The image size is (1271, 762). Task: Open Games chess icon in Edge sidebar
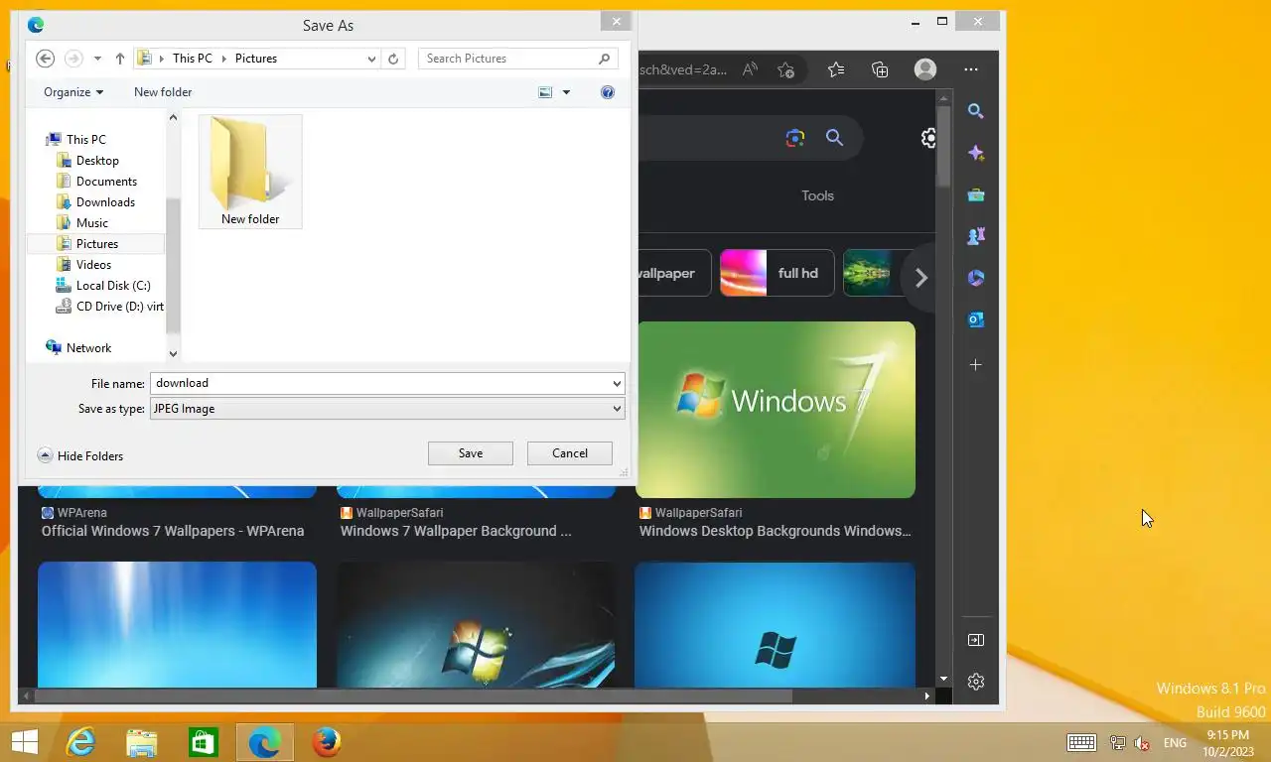coord(976,237)
